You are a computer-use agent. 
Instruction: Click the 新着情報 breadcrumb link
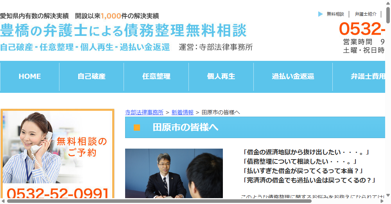pyautogui.click(x=182, y=112)
